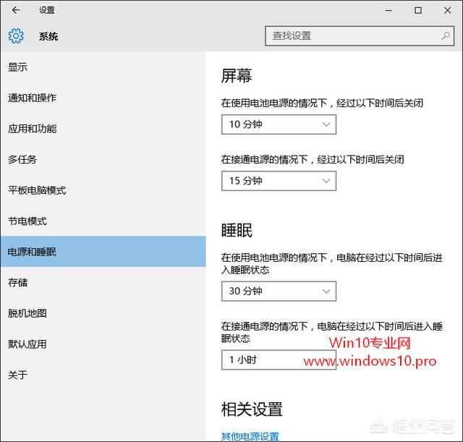Expand the battery sleep 30 分钟 dropdown

279,291
